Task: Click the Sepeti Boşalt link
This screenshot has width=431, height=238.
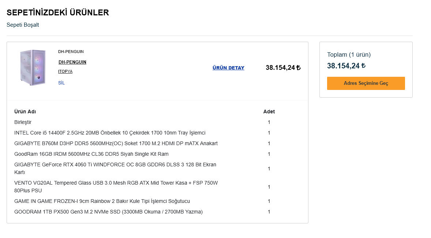Action: point(23,25)
